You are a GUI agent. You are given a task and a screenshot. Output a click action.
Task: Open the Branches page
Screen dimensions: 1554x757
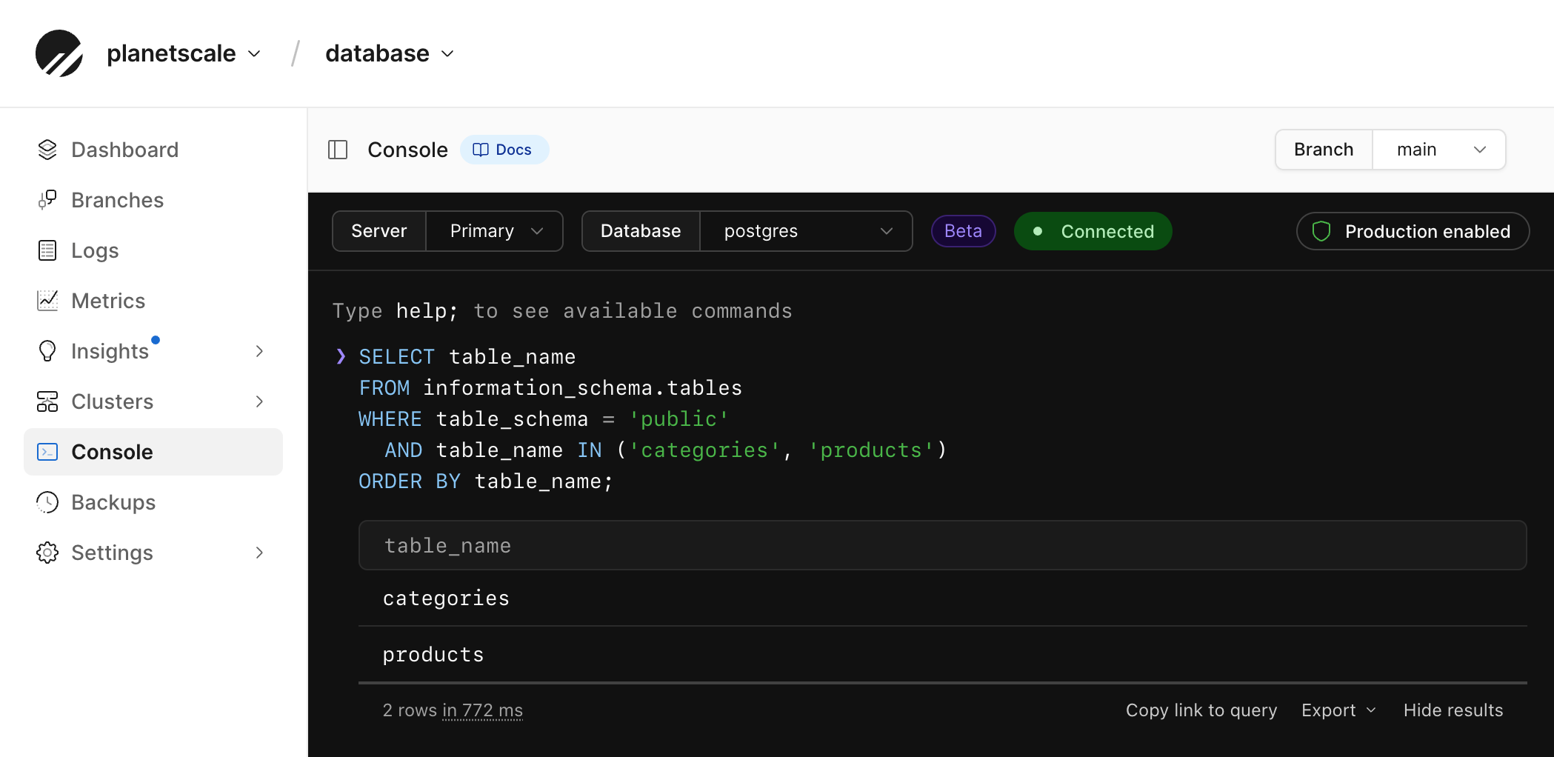[153, 200]
